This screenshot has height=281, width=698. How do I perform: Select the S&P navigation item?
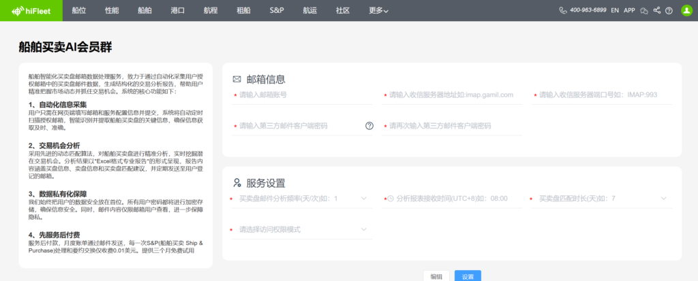point(277,10)
